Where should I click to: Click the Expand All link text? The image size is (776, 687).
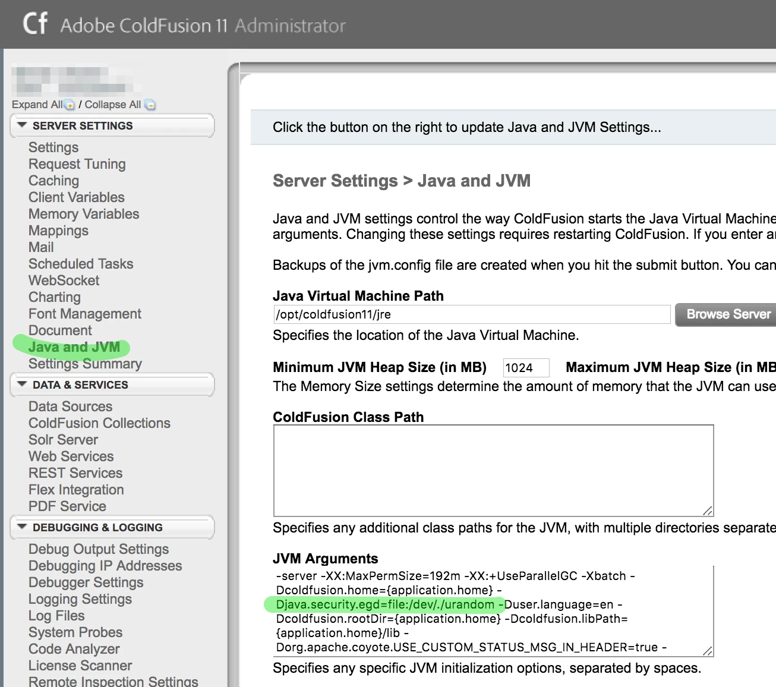click(x=37, y=105)
